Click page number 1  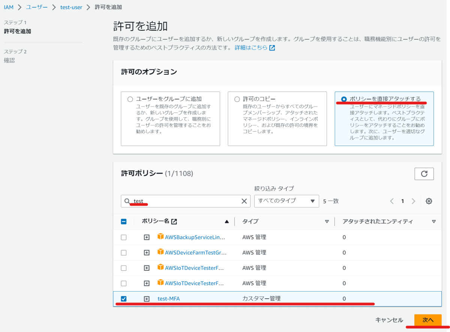point(403,201)
